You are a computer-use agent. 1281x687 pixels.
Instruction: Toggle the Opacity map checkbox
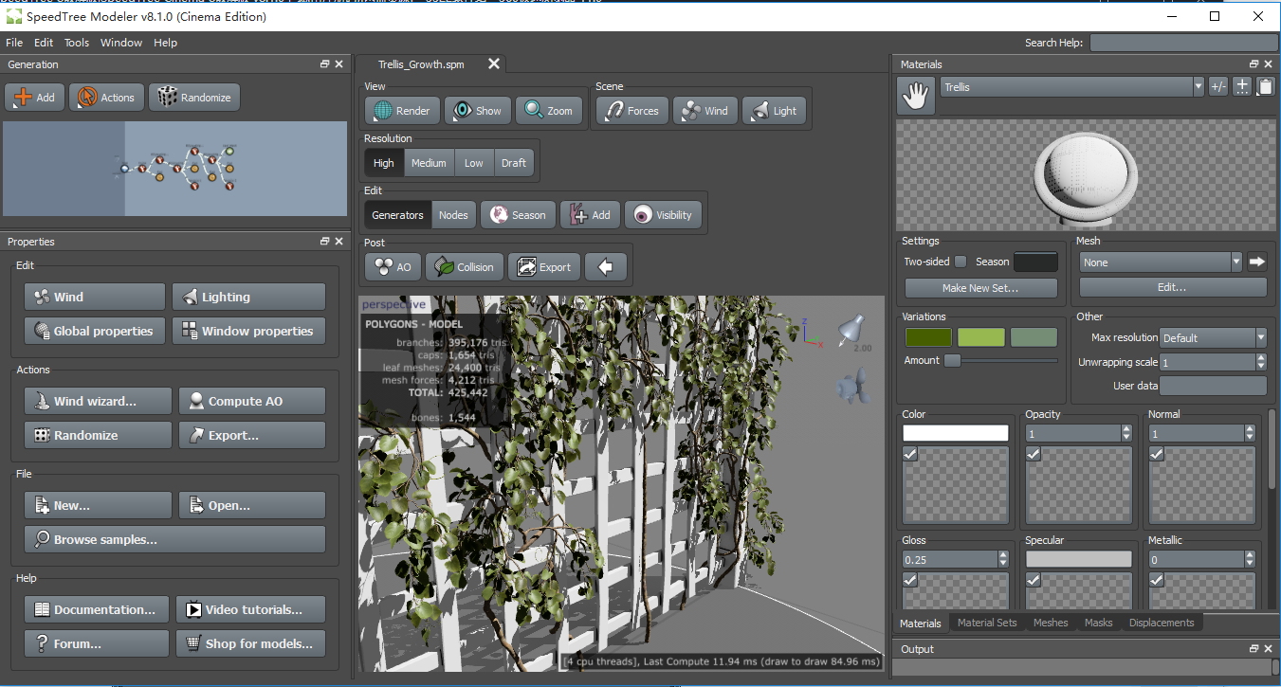[1034, 454]
